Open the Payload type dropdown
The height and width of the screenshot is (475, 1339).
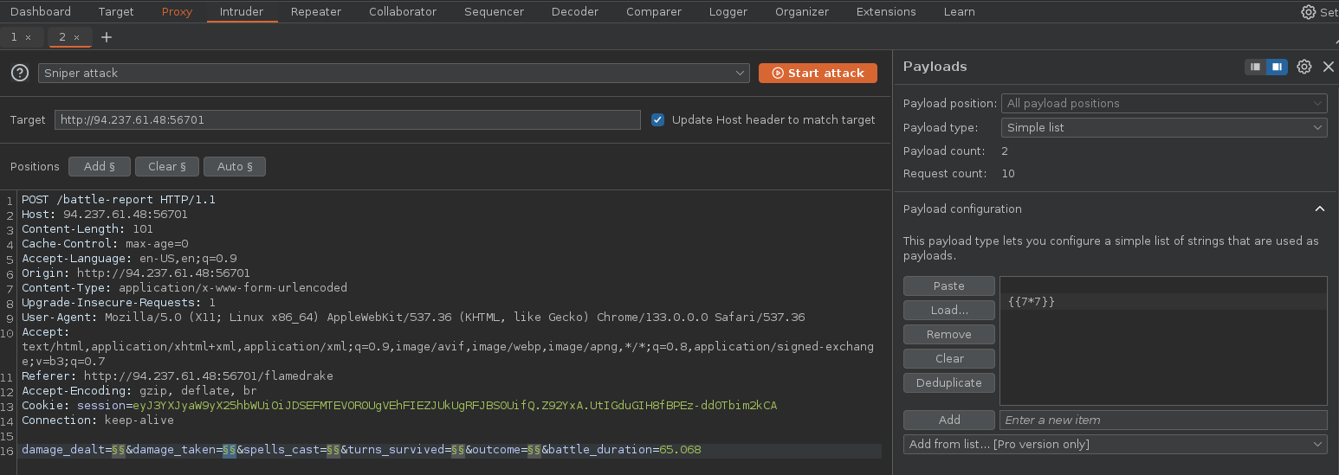1164,127
